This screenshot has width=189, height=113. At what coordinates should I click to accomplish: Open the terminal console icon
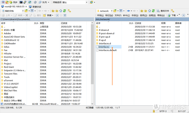click(21, 2)
